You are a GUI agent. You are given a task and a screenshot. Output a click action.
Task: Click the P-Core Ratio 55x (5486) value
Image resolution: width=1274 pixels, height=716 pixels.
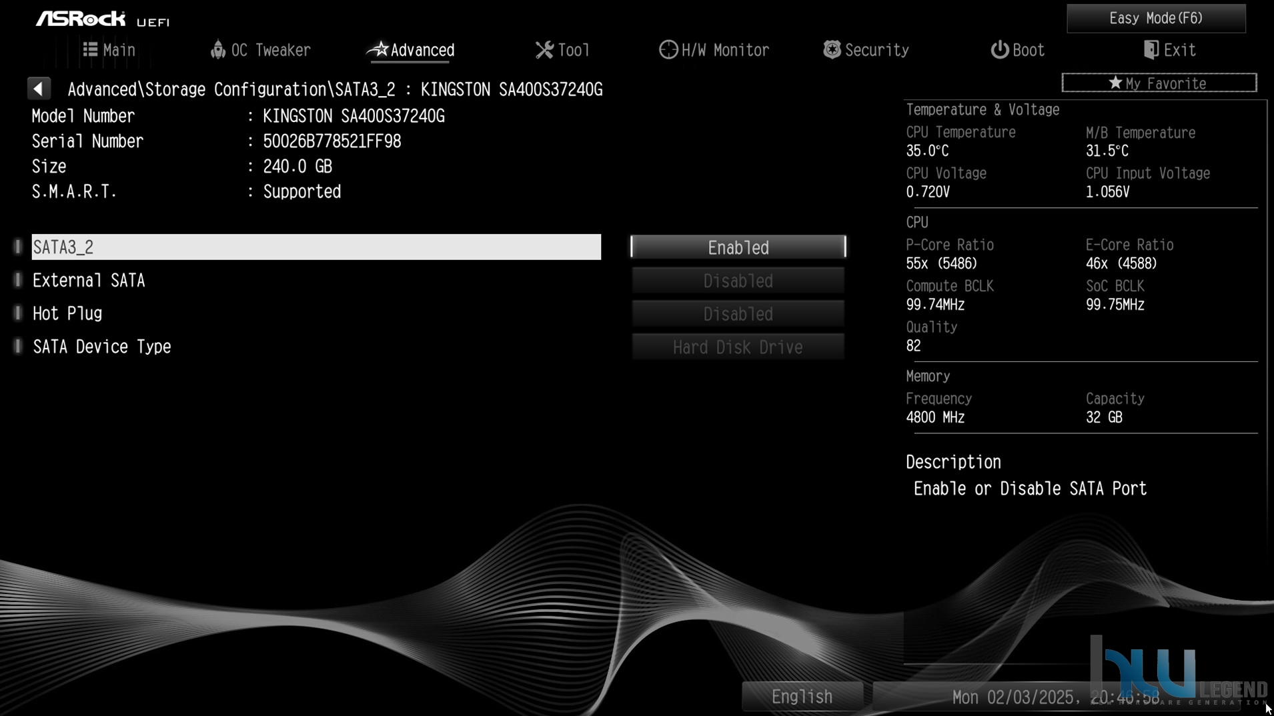[941, 263]
